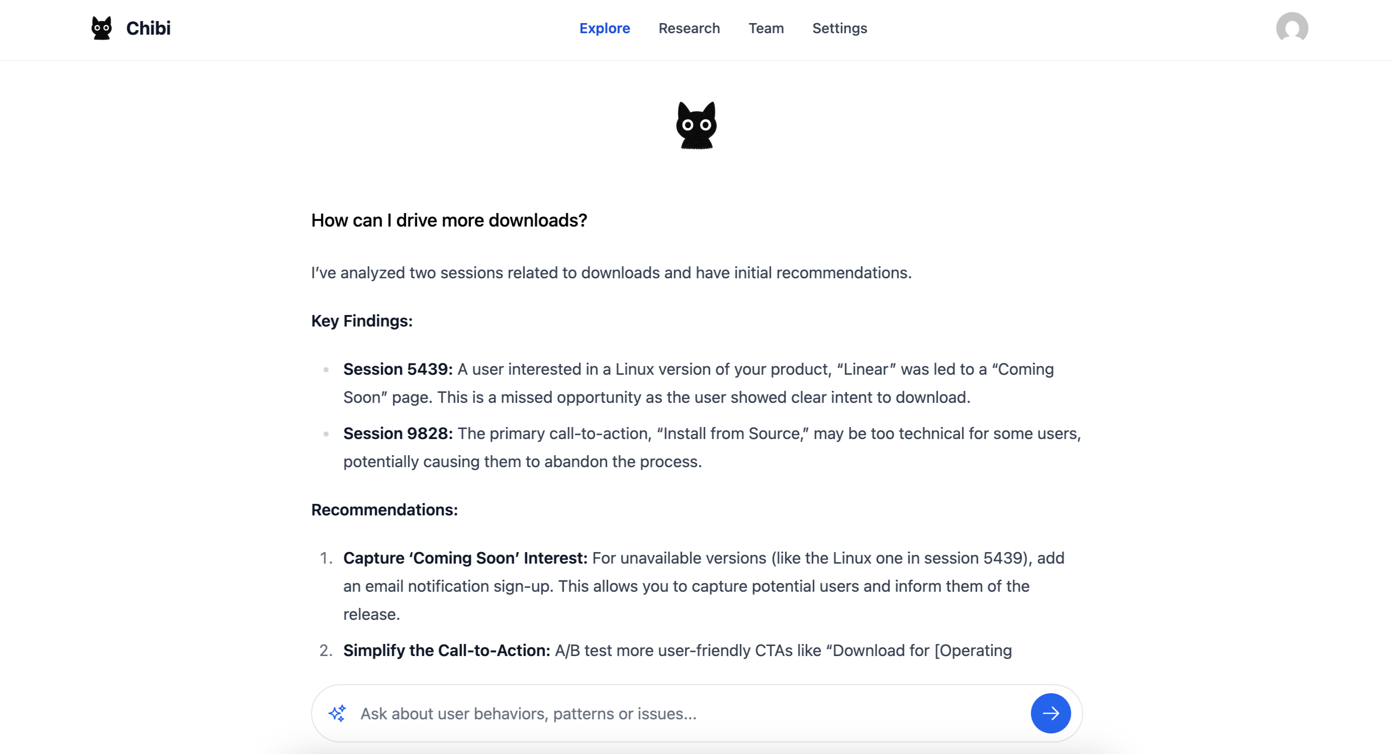Switch to the Explore tab
The image size is (1392, 754).
click(x=605, y=28)
